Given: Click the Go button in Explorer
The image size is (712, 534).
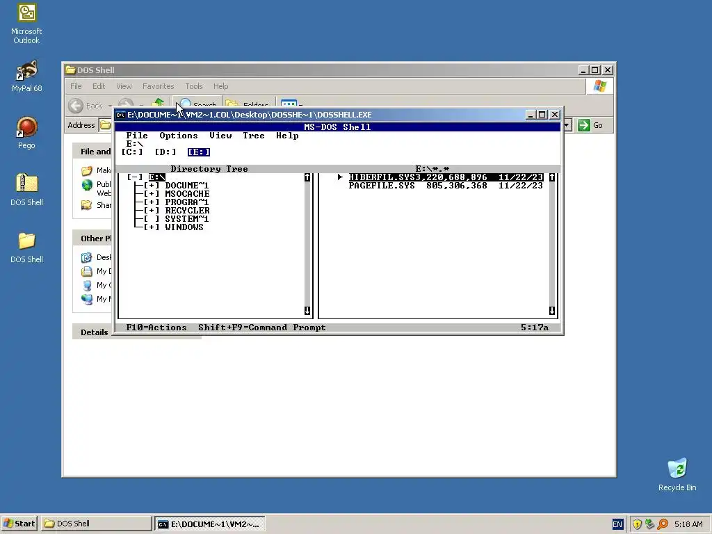Looking at the screenshot, I should (590, 125).
